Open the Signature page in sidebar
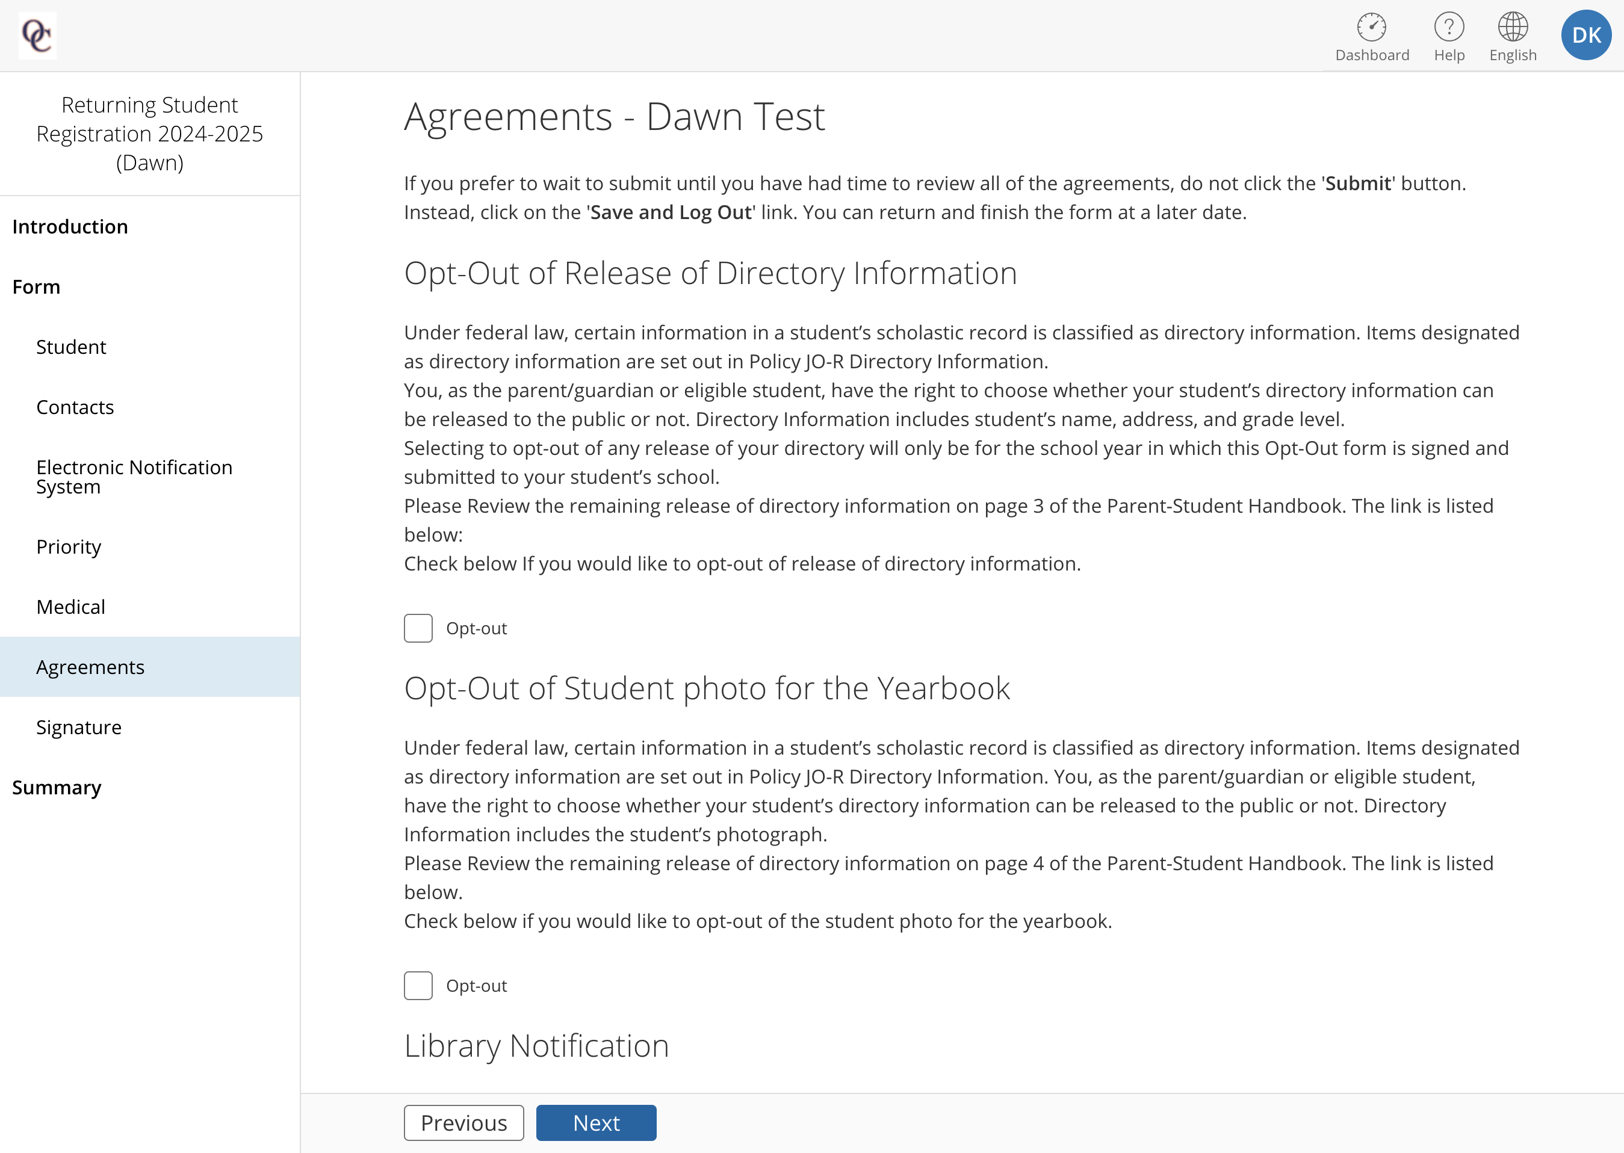This screenshot has height=1153, width=1624. pyautogui.click(x=79, y=727)
